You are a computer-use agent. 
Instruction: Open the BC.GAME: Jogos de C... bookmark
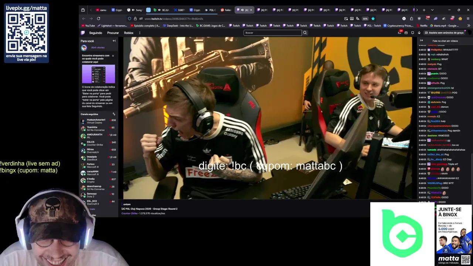click(x=211, y=26)
